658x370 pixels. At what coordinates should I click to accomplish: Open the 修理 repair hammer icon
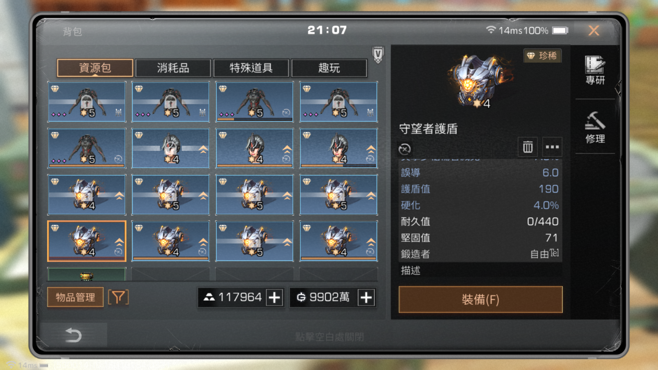click(x=595, y=127)
